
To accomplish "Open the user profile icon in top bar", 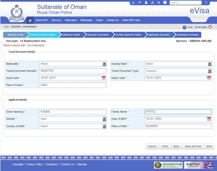I will pyautogui.click(x=146, y=3).
